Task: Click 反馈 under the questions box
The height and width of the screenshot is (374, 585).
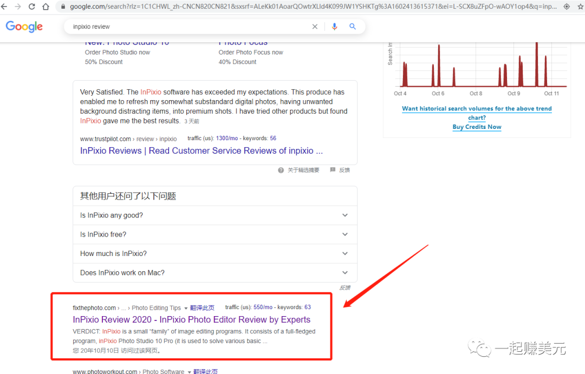Action: pos(345,287)
